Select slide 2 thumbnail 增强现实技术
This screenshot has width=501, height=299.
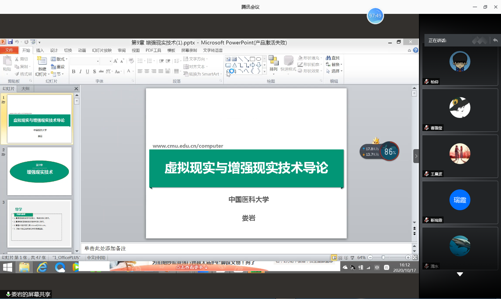click(39, 171)
